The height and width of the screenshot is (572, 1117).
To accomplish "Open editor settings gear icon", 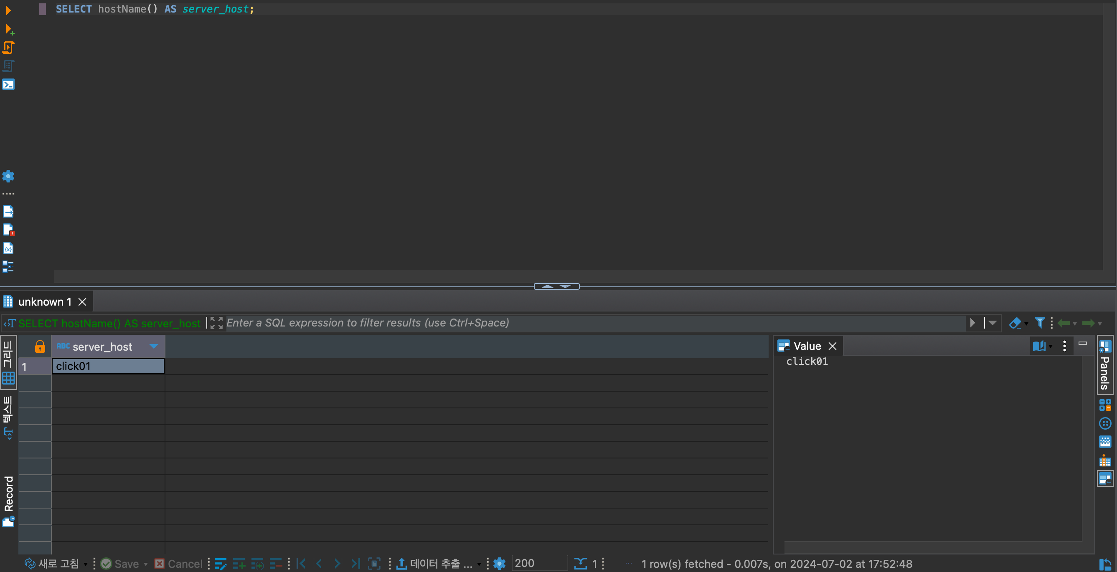I will 8,176.
